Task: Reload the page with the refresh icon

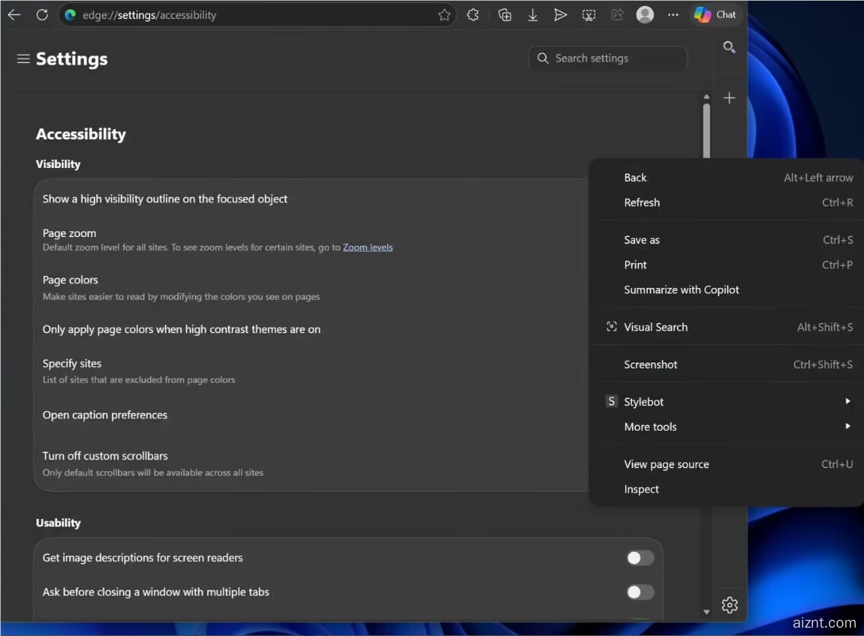Action: [x=43, y=14]
